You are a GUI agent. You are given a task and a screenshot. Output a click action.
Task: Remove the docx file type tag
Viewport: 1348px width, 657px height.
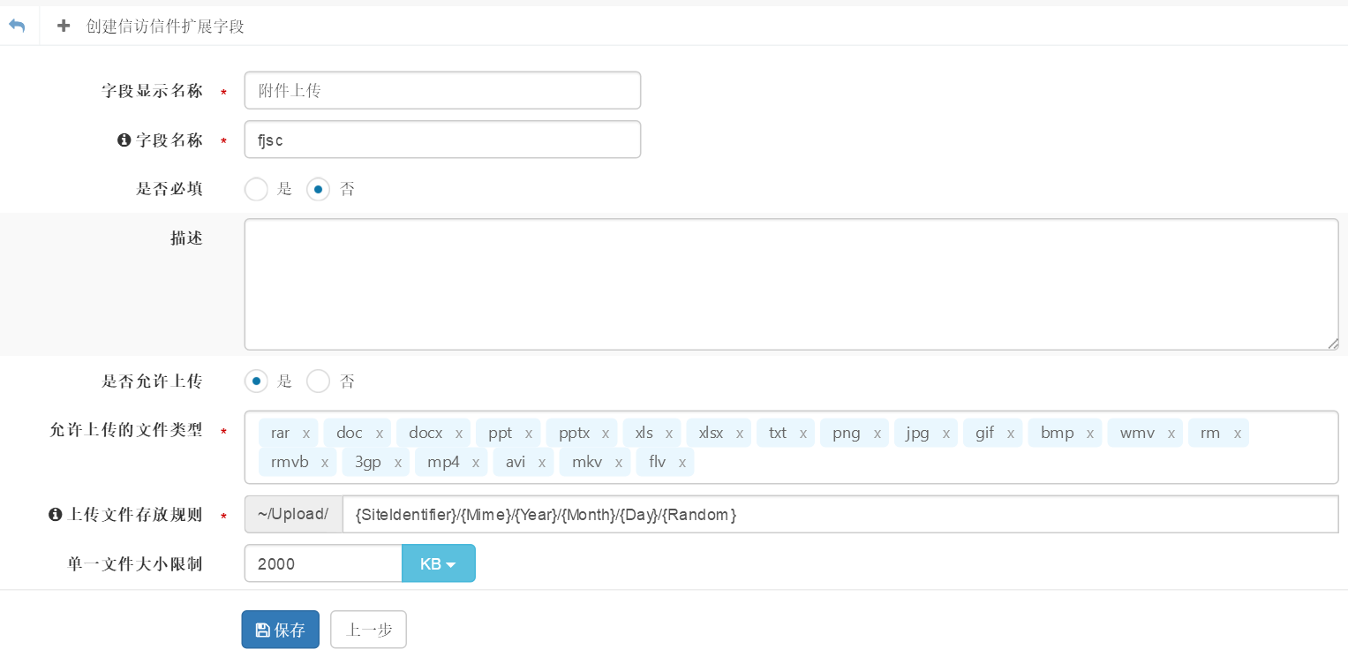pyautogui.click(x=459, y=434)
